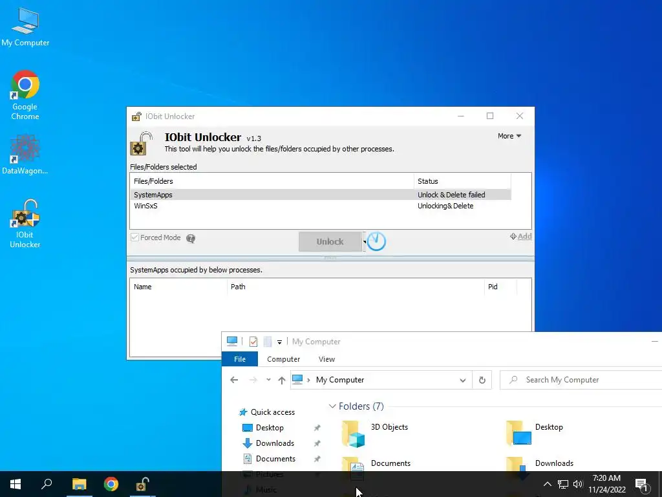Click the Explorer Forward arrow

pos(253,380)
